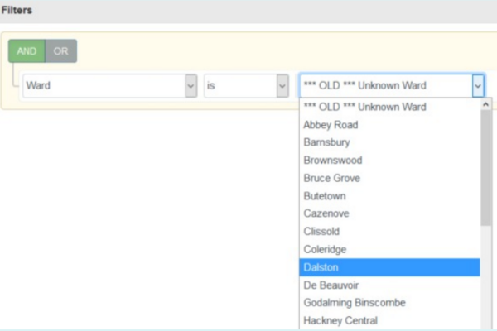
Task: Click the ward list scrollbar thumb
Action: 485,165
